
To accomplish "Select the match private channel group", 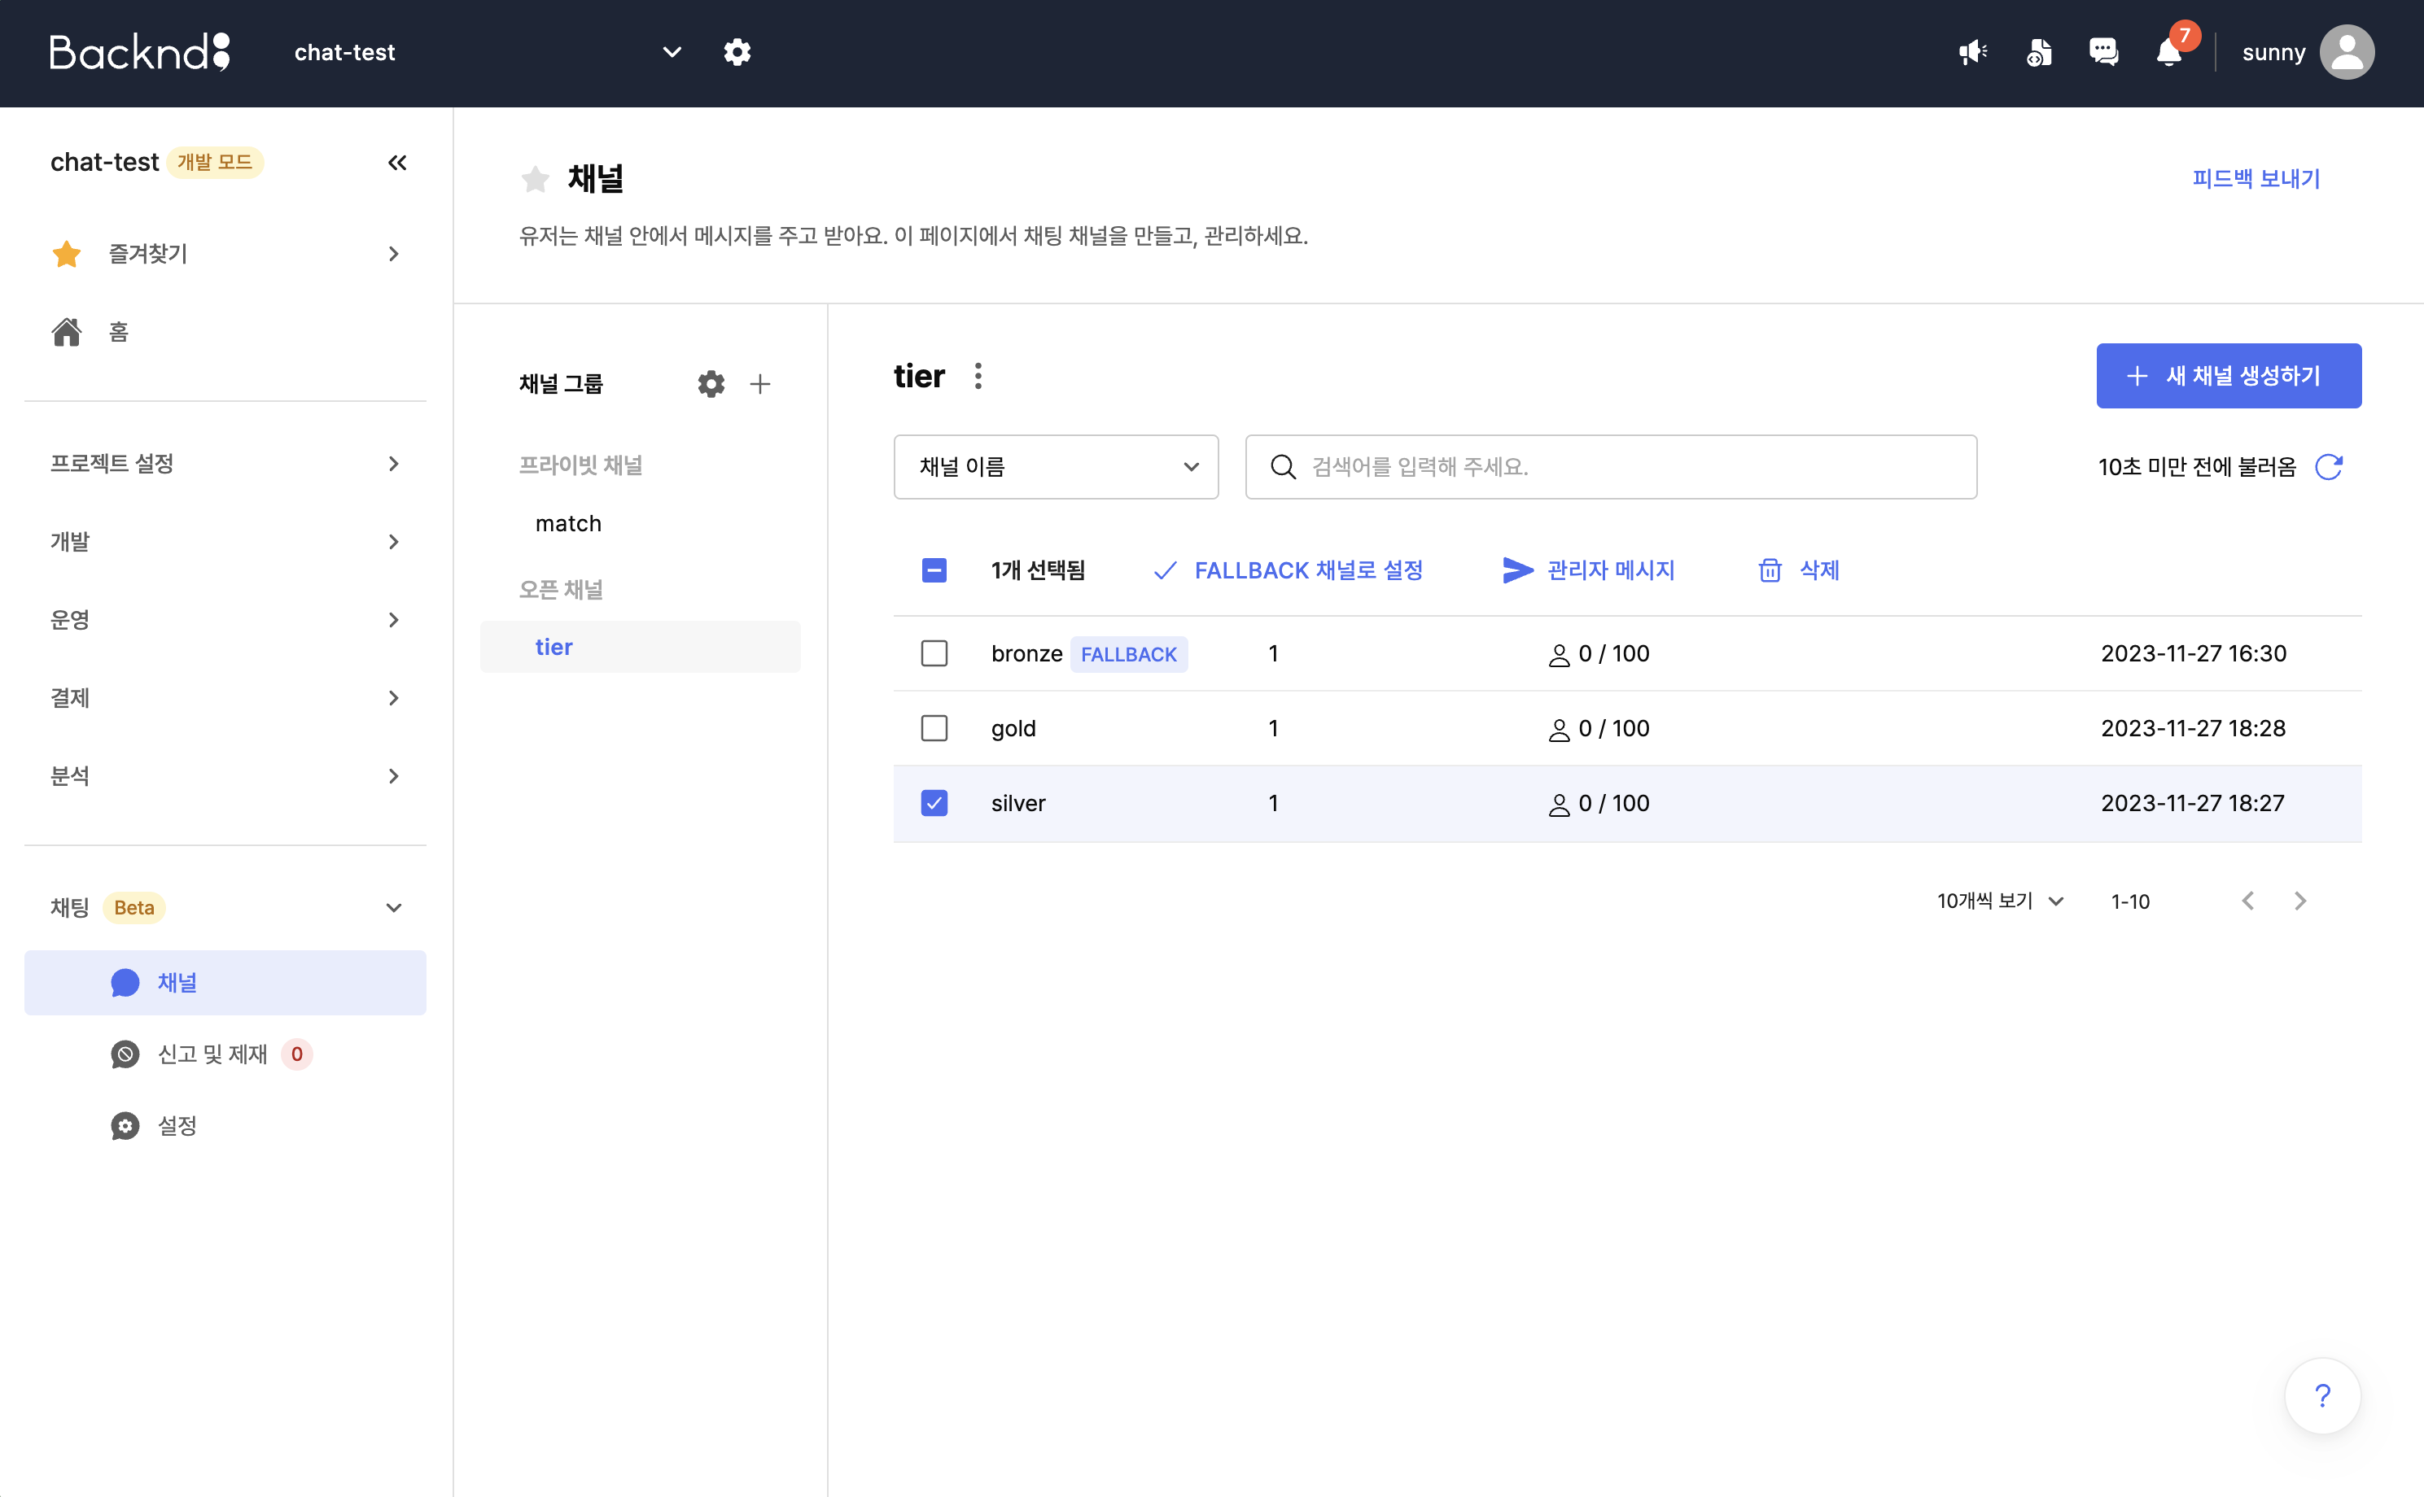I will pyautogui.click(x=640, y=524).
